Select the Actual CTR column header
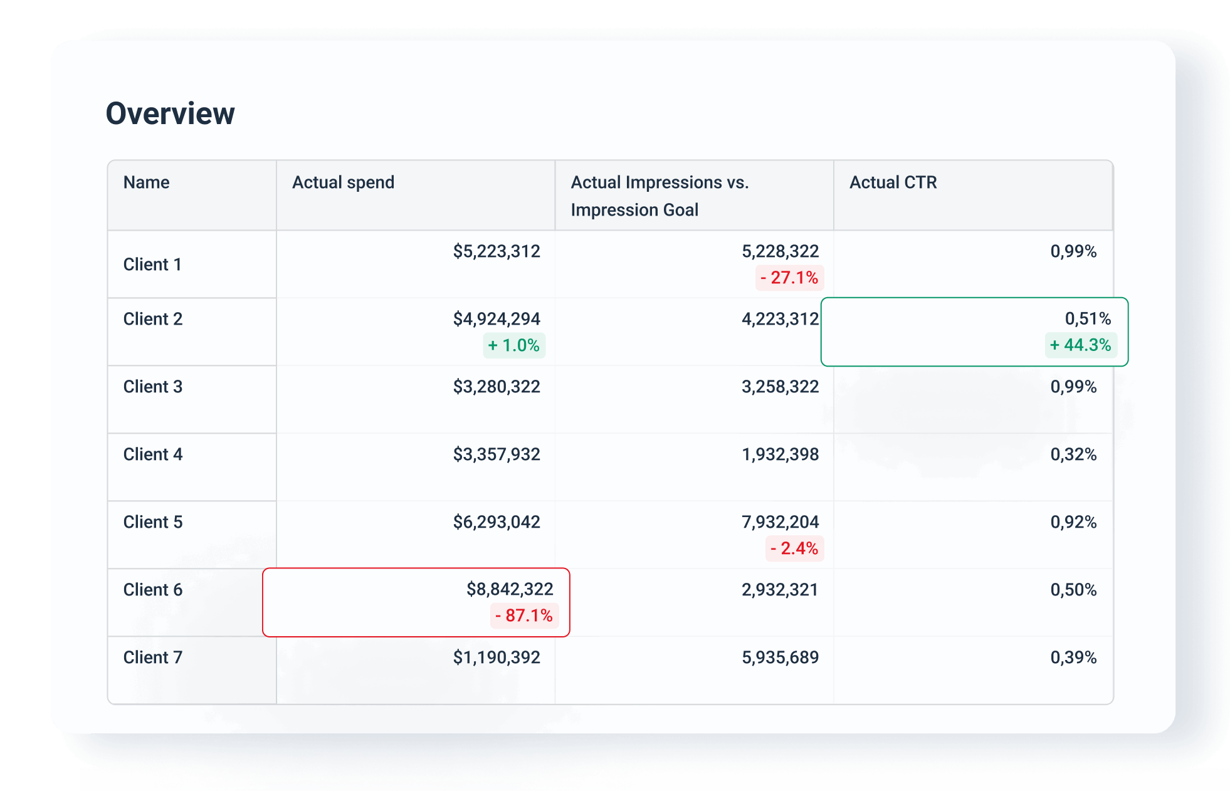The image size is (1230, 791). coord(894,182)
